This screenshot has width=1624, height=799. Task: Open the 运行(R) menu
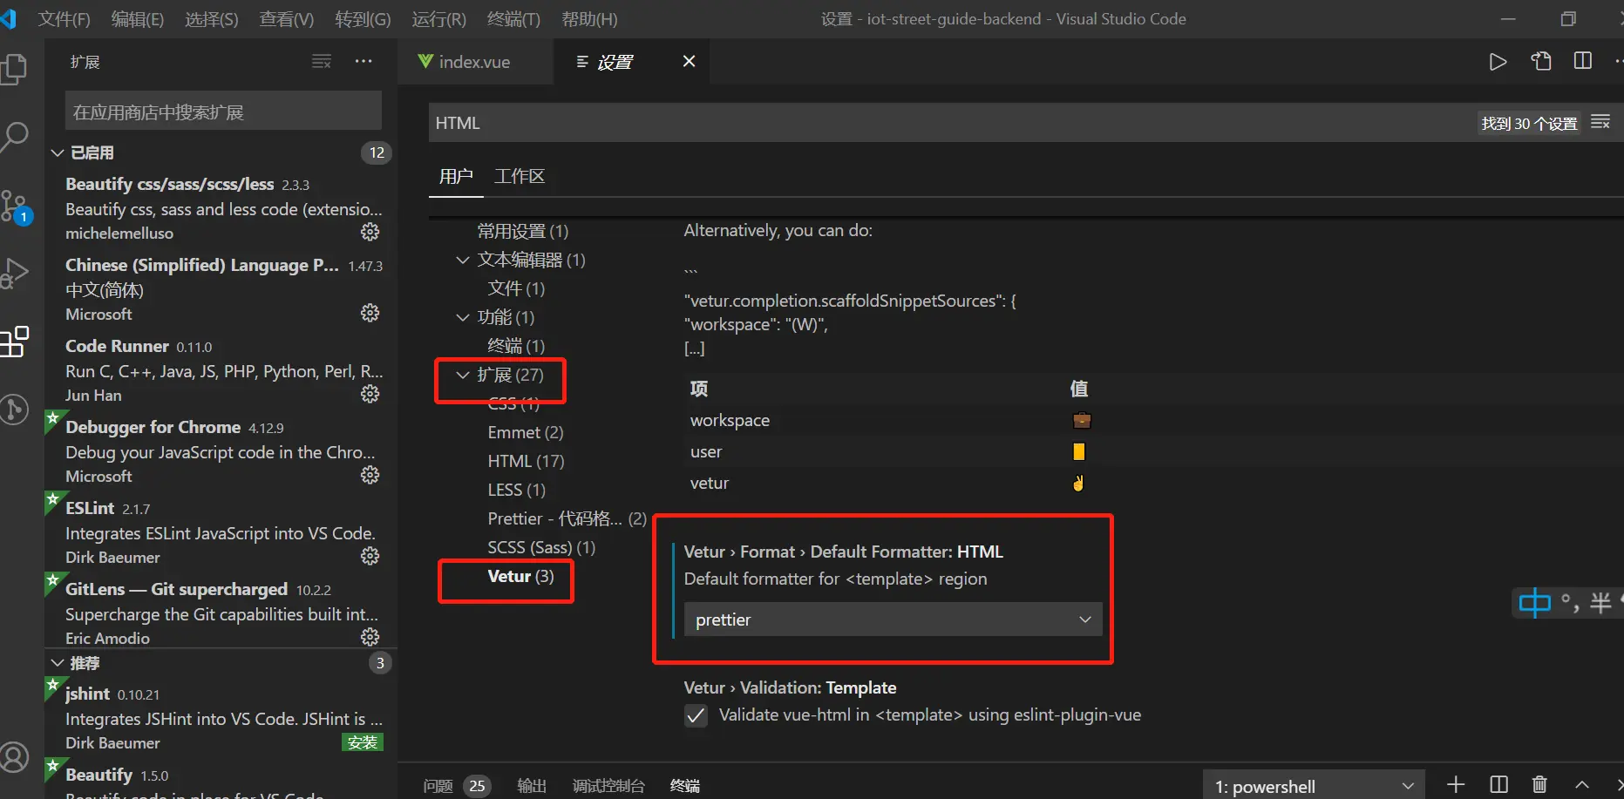(x=438, y=19)
